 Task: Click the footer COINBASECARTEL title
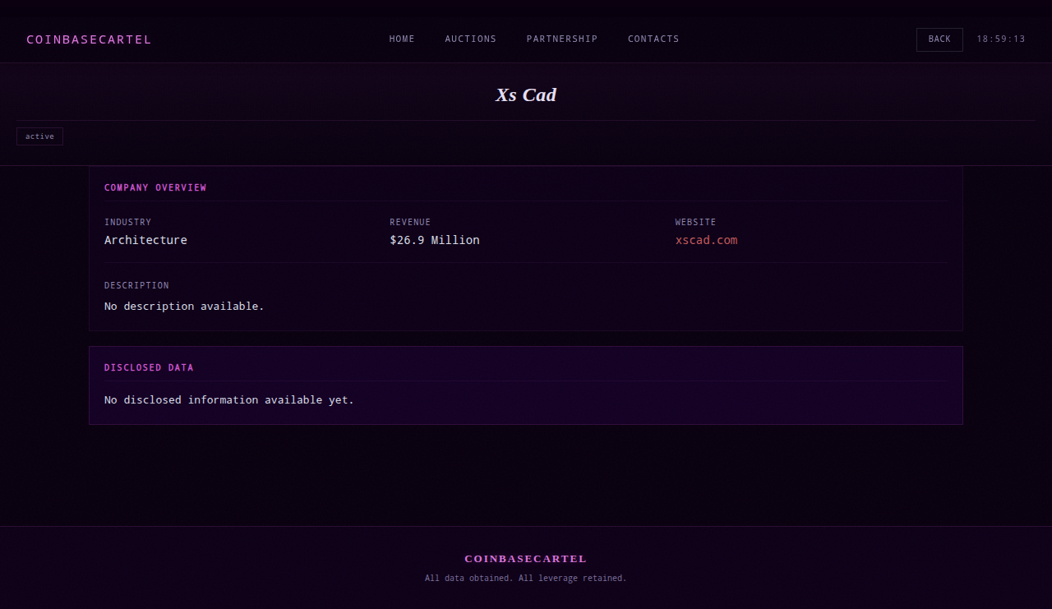[x=526, y=559]
